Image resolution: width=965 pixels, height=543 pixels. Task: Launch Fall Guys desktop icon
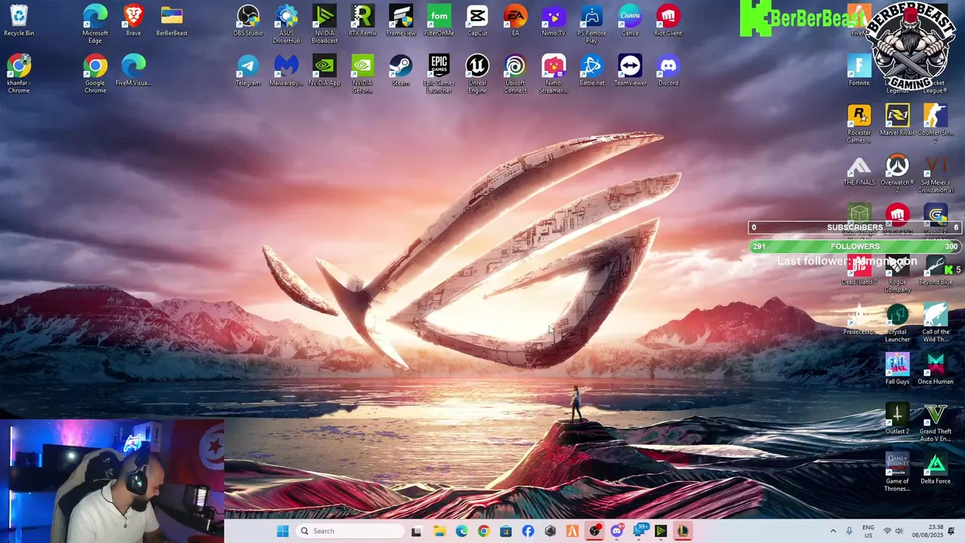(897, 369)
